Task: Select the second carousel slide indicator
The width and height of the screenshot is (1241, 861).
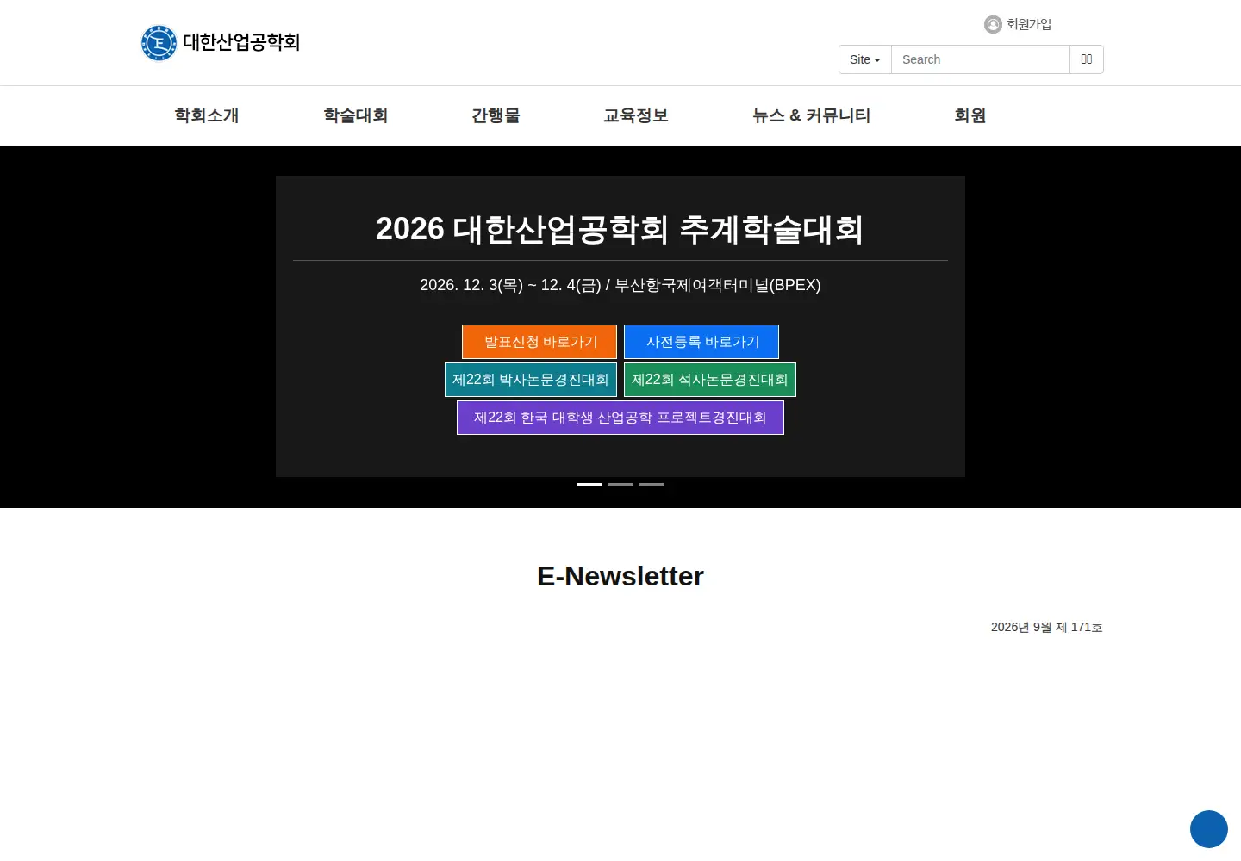Action: (620, 484)
